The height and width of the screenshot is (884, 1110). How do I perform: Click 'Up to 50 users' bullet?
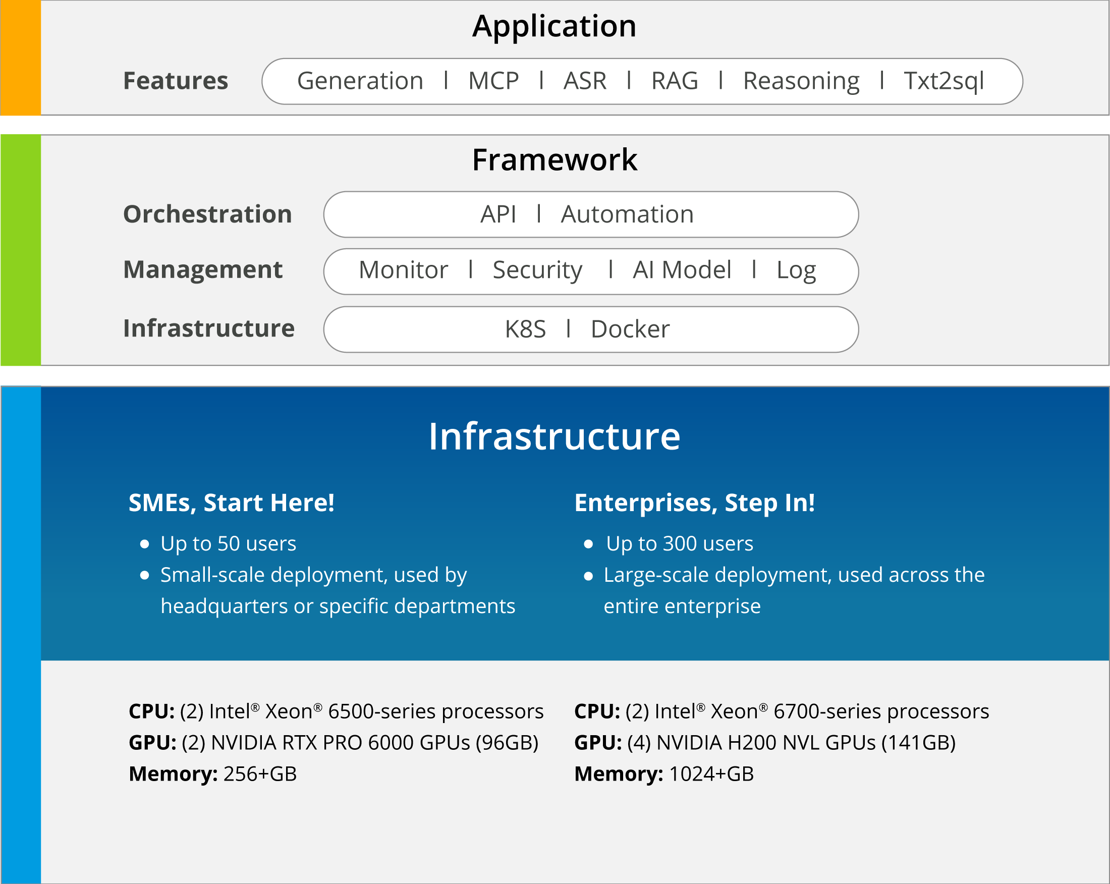click(x=228, y=544)
